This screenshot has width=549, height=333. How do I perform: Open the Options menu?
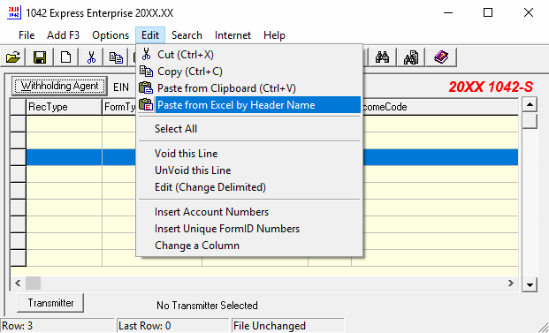pyautogui.click(x=111, y=35)
